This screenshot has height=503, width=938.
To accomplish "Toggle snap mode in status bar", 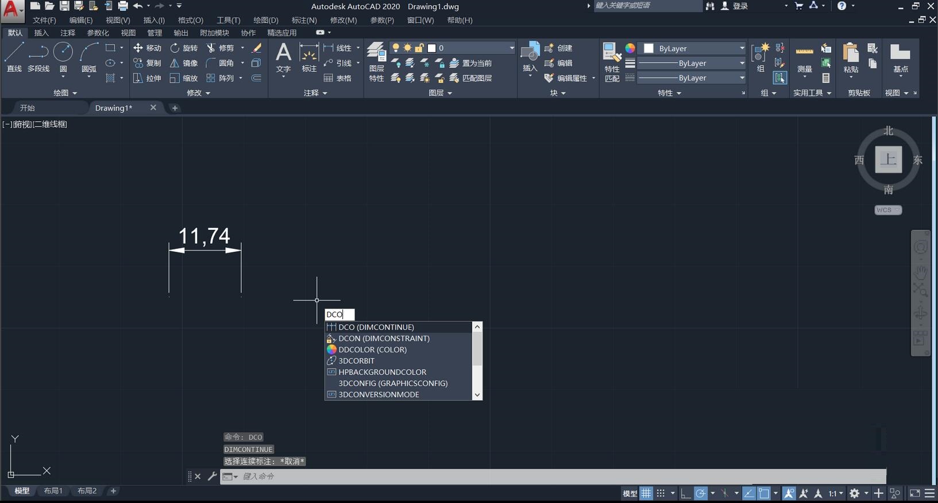I will (x=661, y=493).
